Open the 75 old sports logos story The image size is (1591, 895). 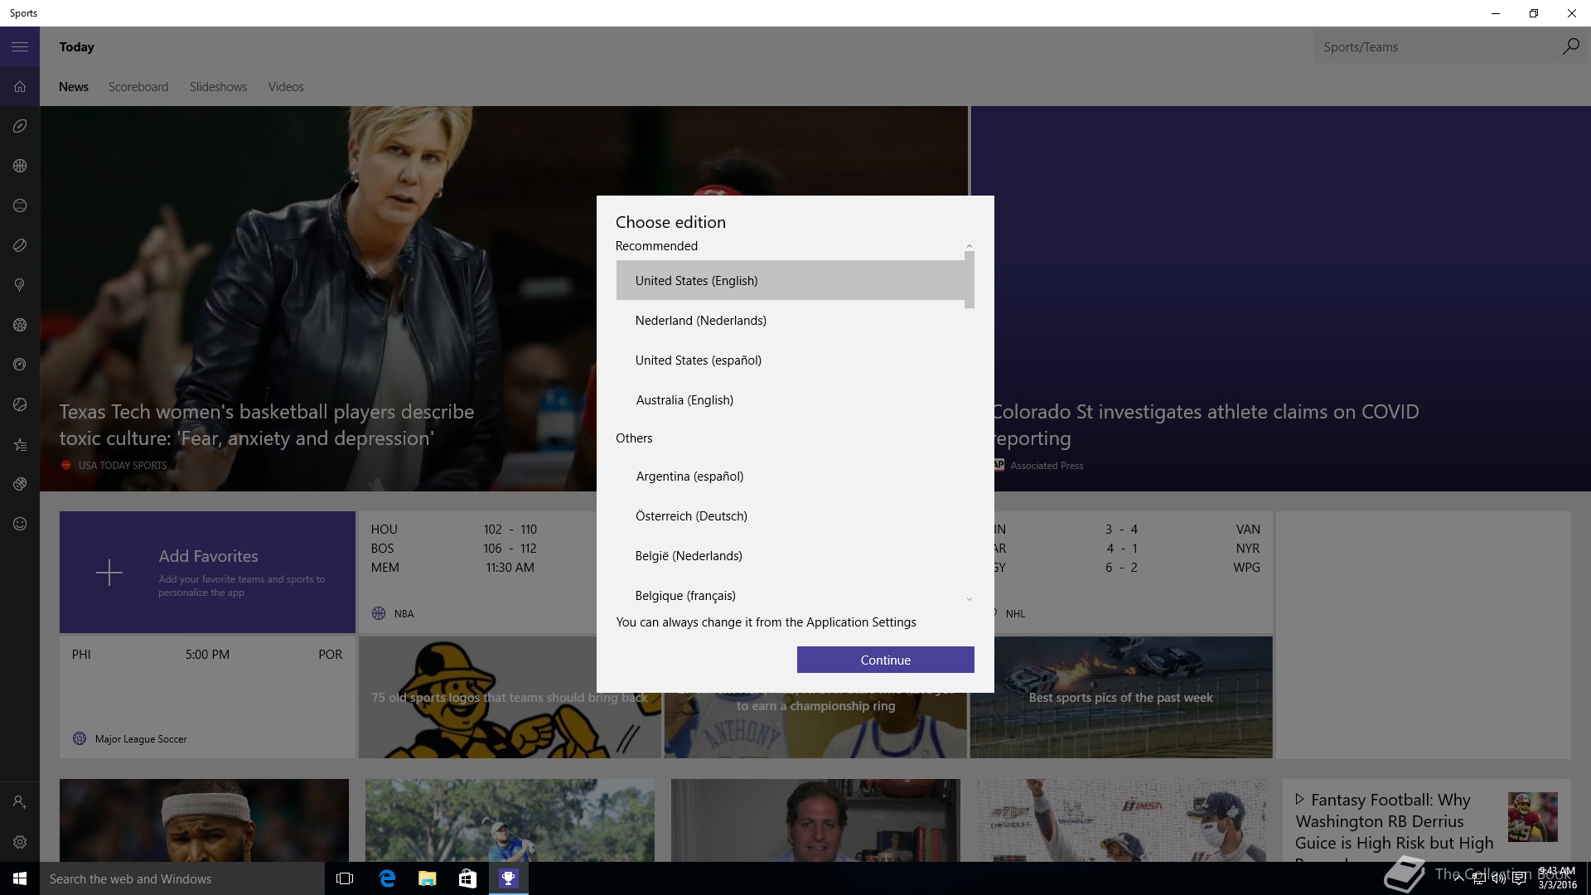510,698
